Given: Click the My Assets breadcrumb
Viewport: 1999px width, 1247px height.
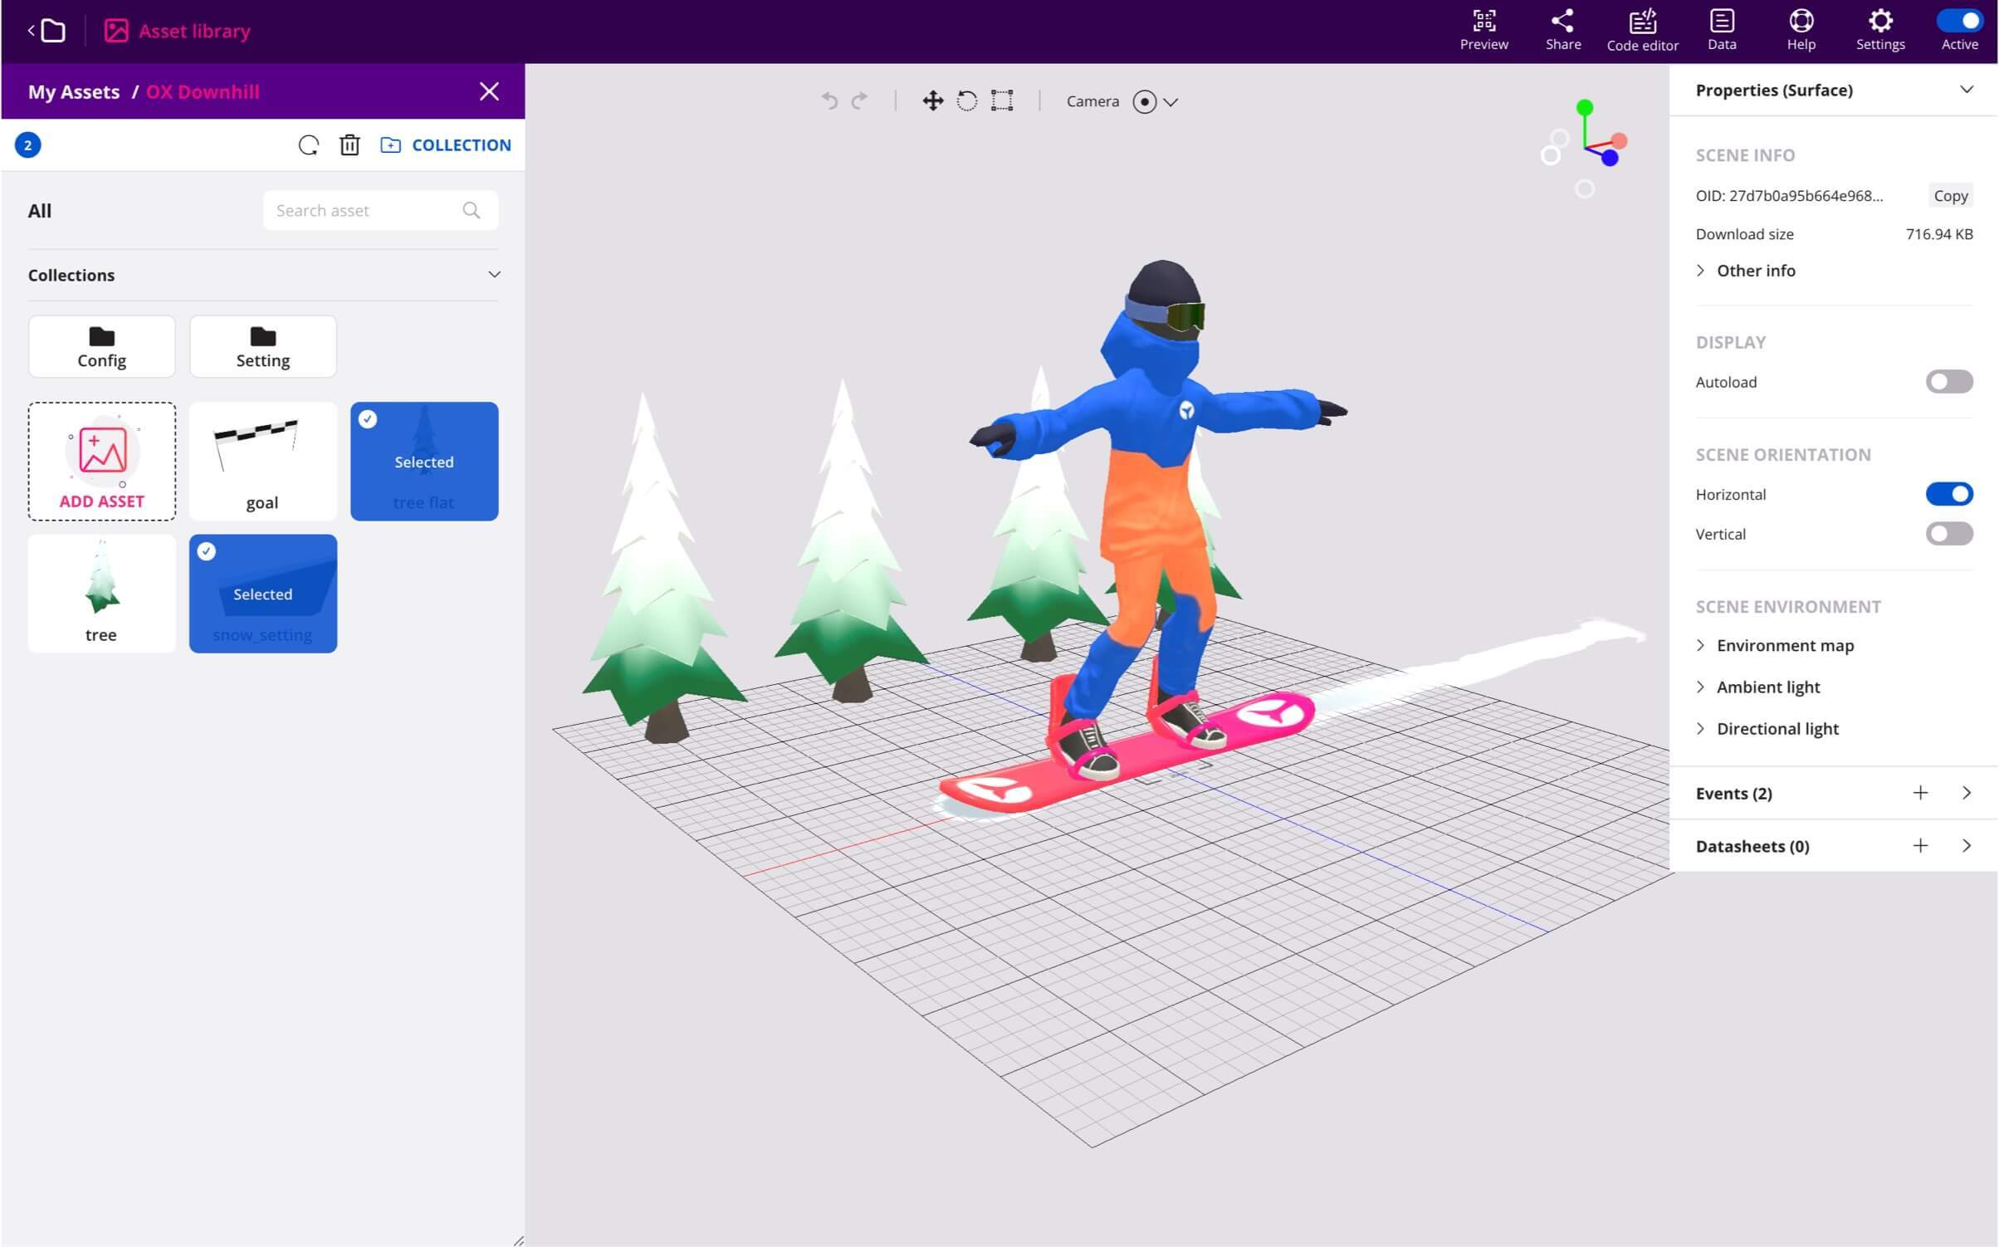Looking at the screenshot, I should 74,91.
